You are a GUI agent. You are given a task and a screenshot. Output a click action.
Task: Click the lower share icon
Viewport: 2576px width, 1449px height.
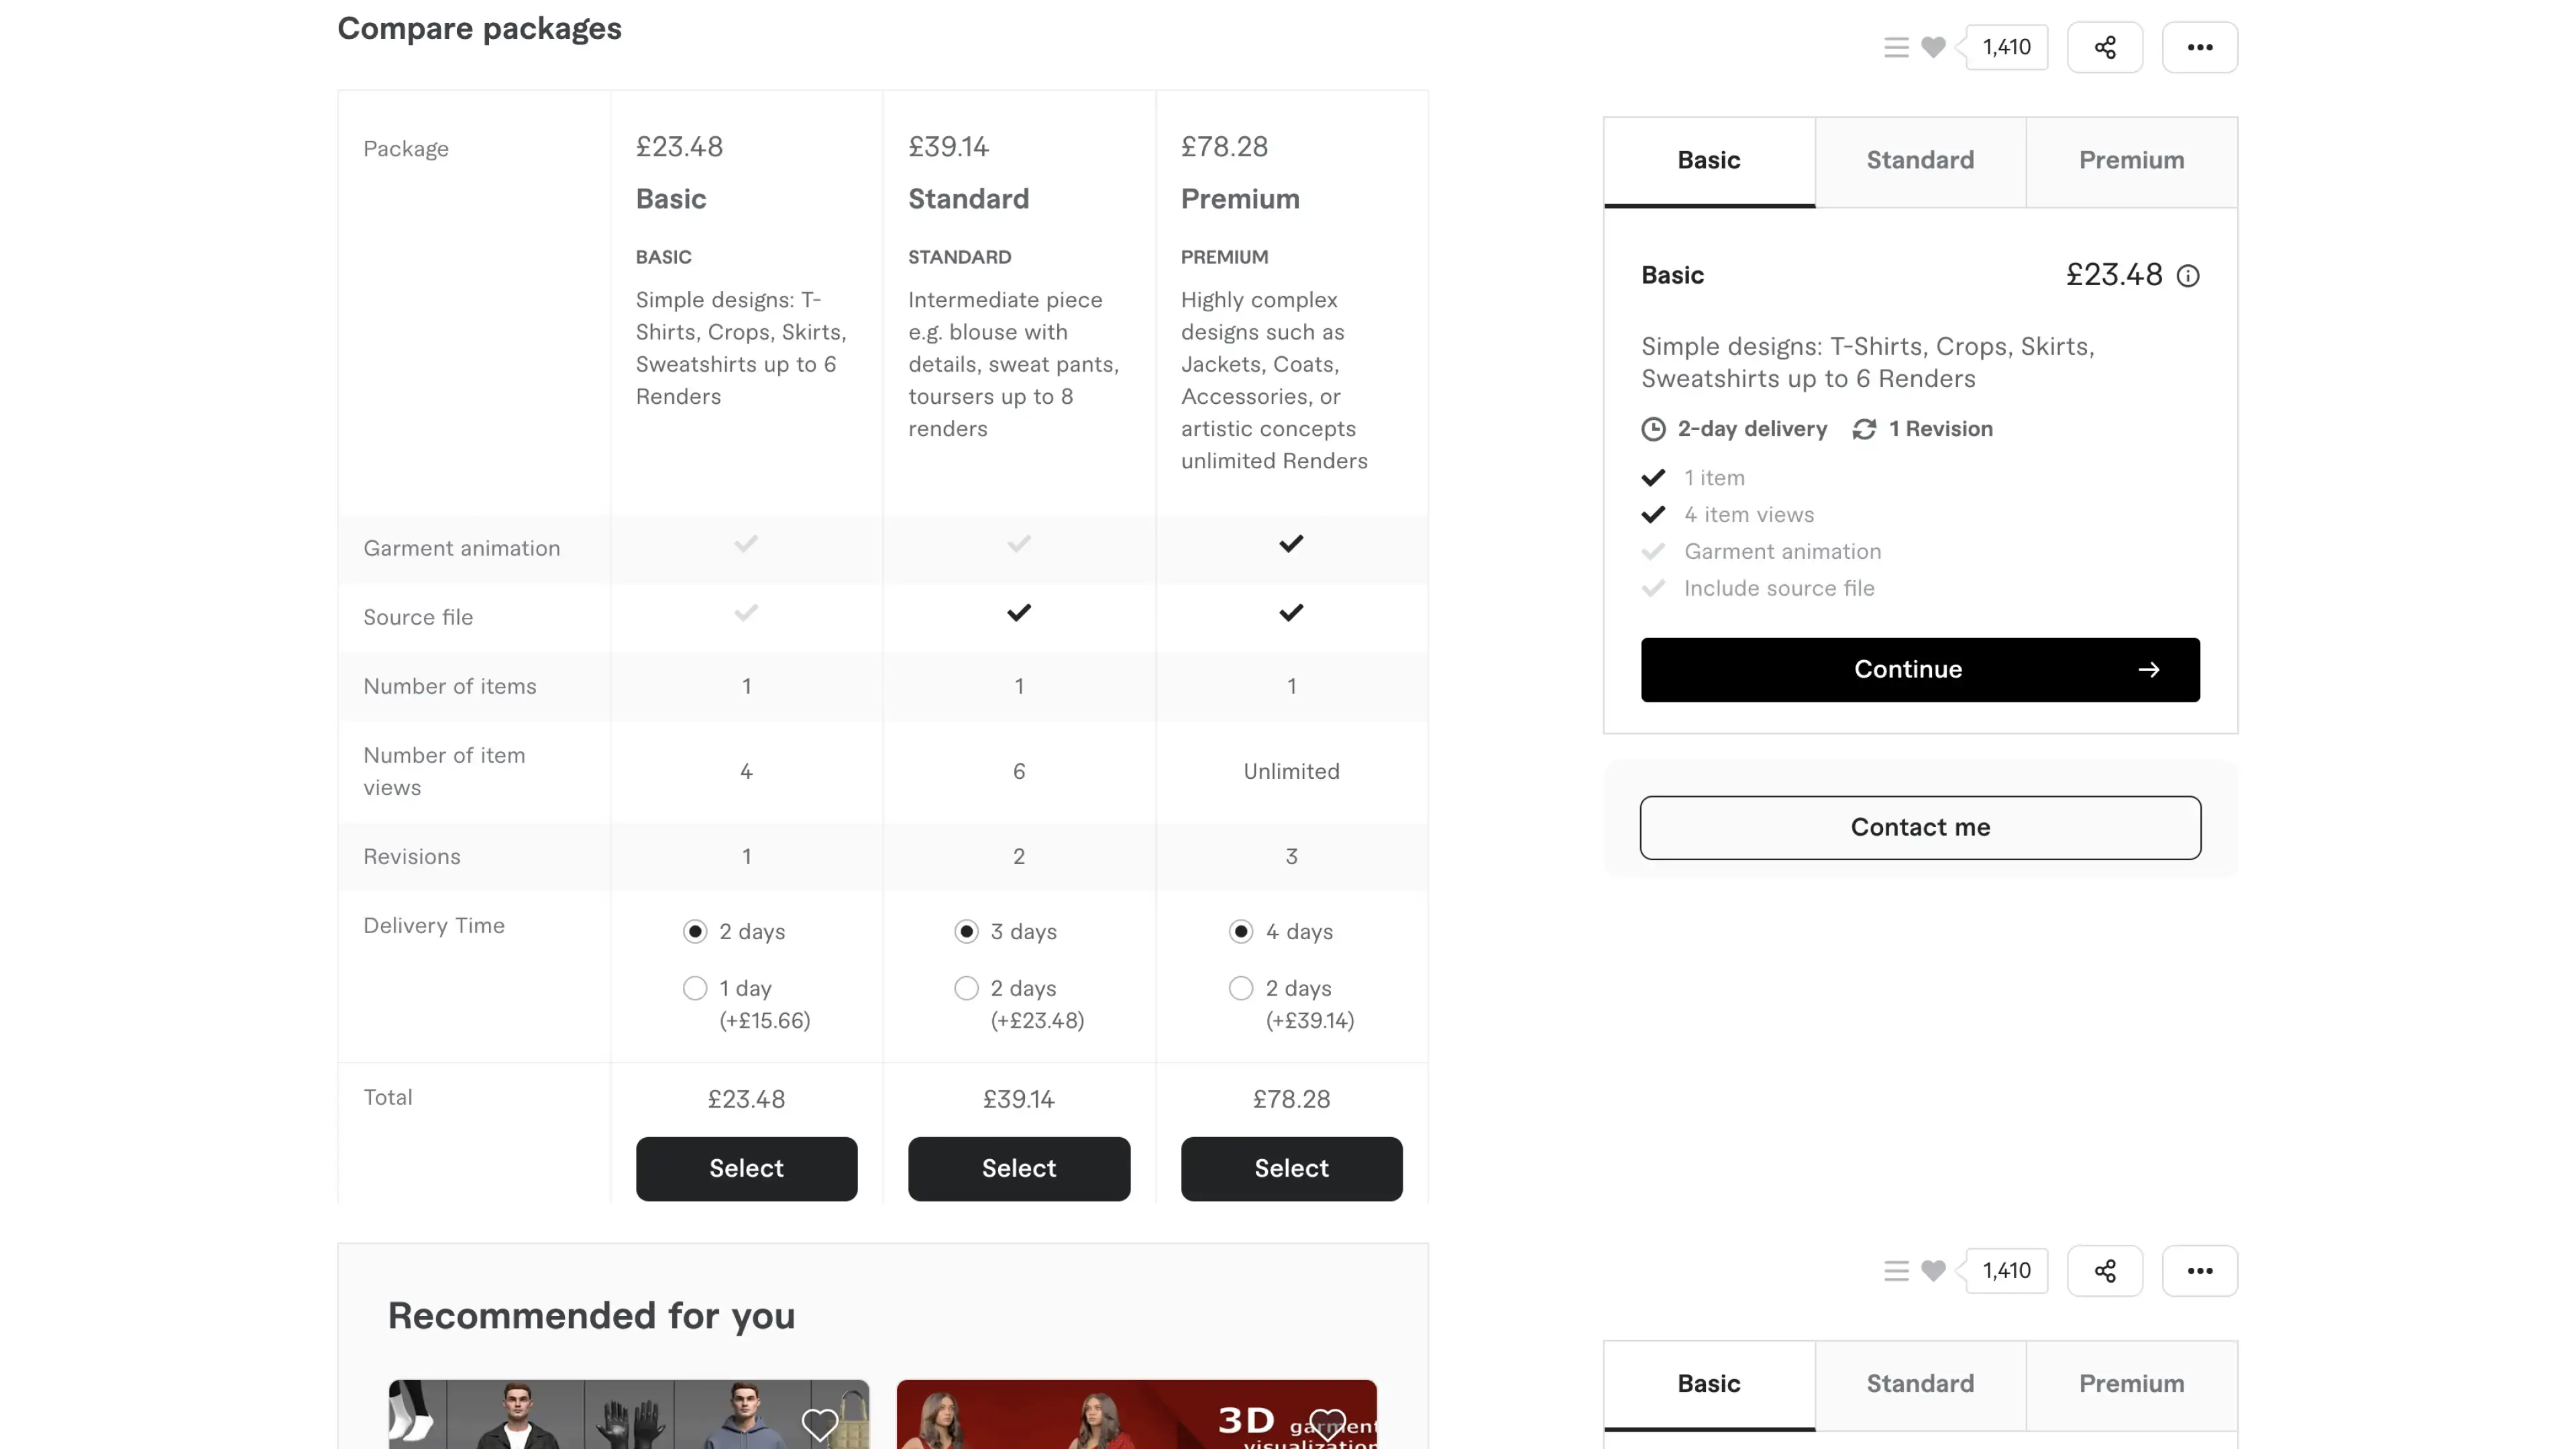tap(2104, 1270)
